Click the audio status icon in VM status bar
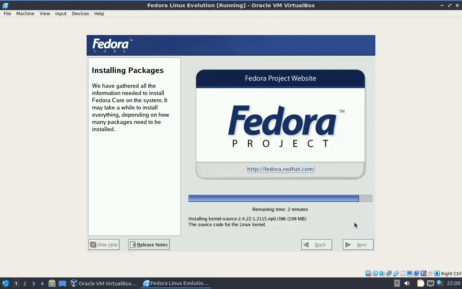The height and width of the screenshot is (289, 462). pyautogui.click(x=382, y=273)
